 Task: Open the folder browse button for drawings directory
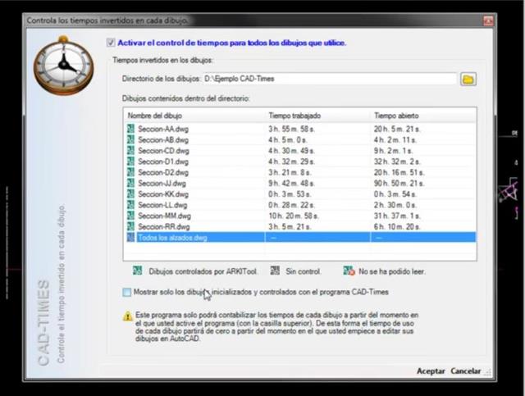(x=468, y=80)
